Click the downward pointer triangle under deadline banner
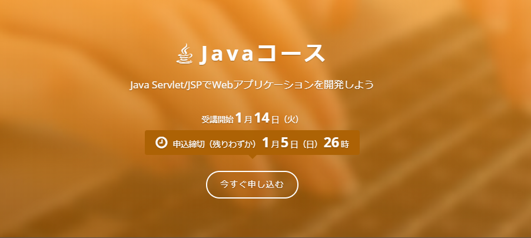The image size is (531, 238). pyautogui.click(x=252, y=157)
